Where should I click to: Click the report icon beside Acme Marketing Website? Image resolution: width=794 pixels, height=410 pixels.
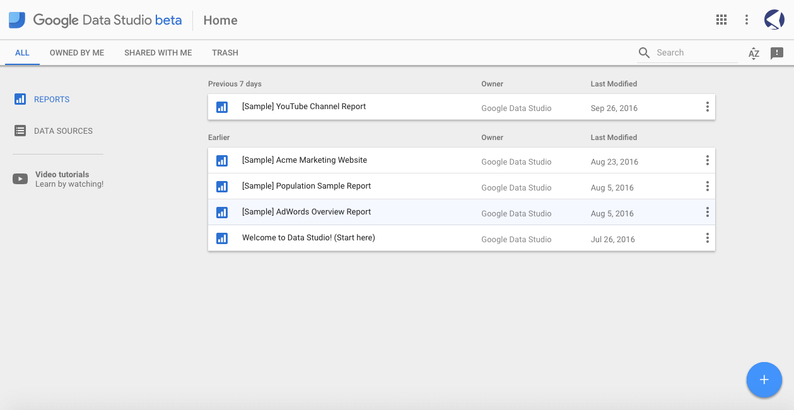coord(222,161)
